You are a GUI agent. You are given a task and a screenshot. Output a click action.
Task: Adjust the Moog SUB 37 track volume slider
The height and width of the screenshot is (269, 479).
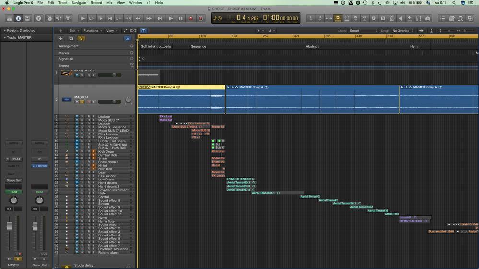[x=109, y=75]
